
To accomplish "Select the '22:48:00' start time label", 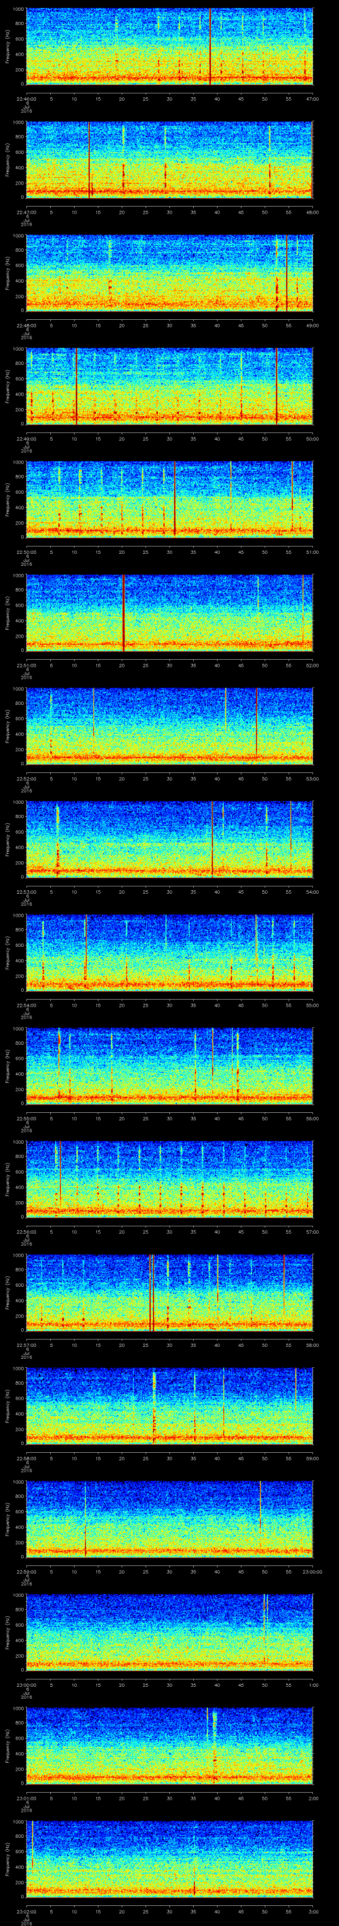I will (27, 325).
